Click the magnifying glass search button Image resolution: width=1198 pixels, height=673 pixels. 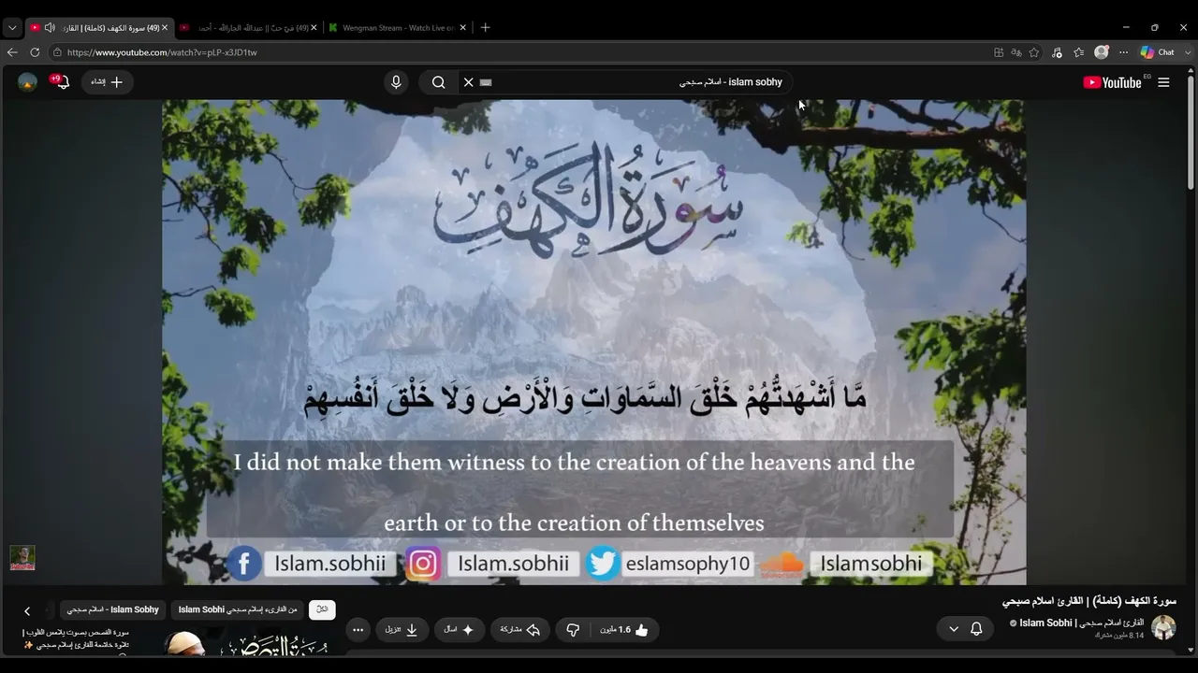438,82
